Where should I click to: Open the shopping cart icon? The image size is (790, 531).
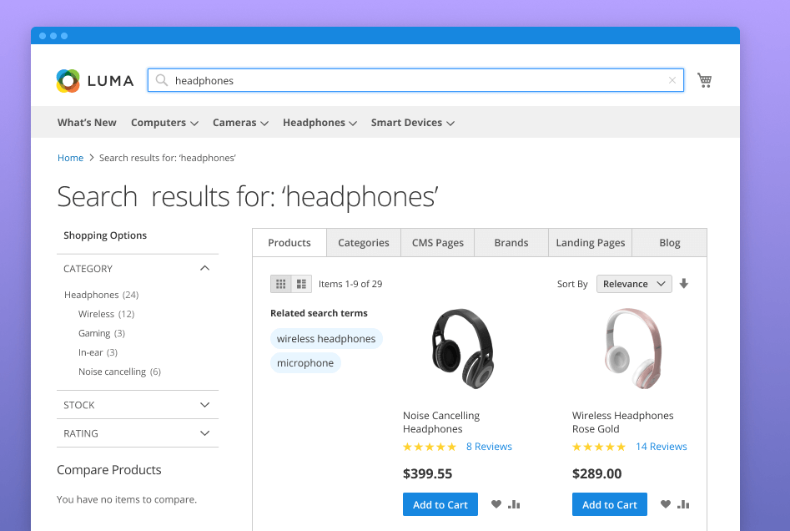[x=704, y=79]
